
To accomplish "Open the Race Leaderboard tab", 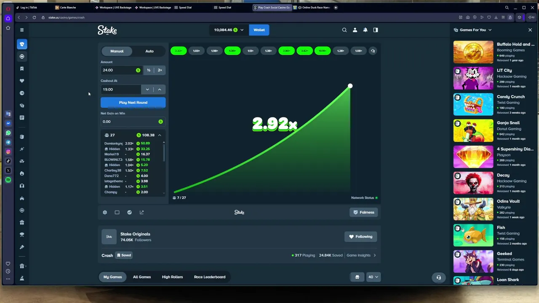I will [210, 277].
